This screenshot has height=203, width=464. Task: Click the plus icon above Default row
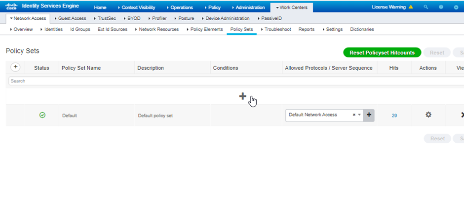click(243, 96)
